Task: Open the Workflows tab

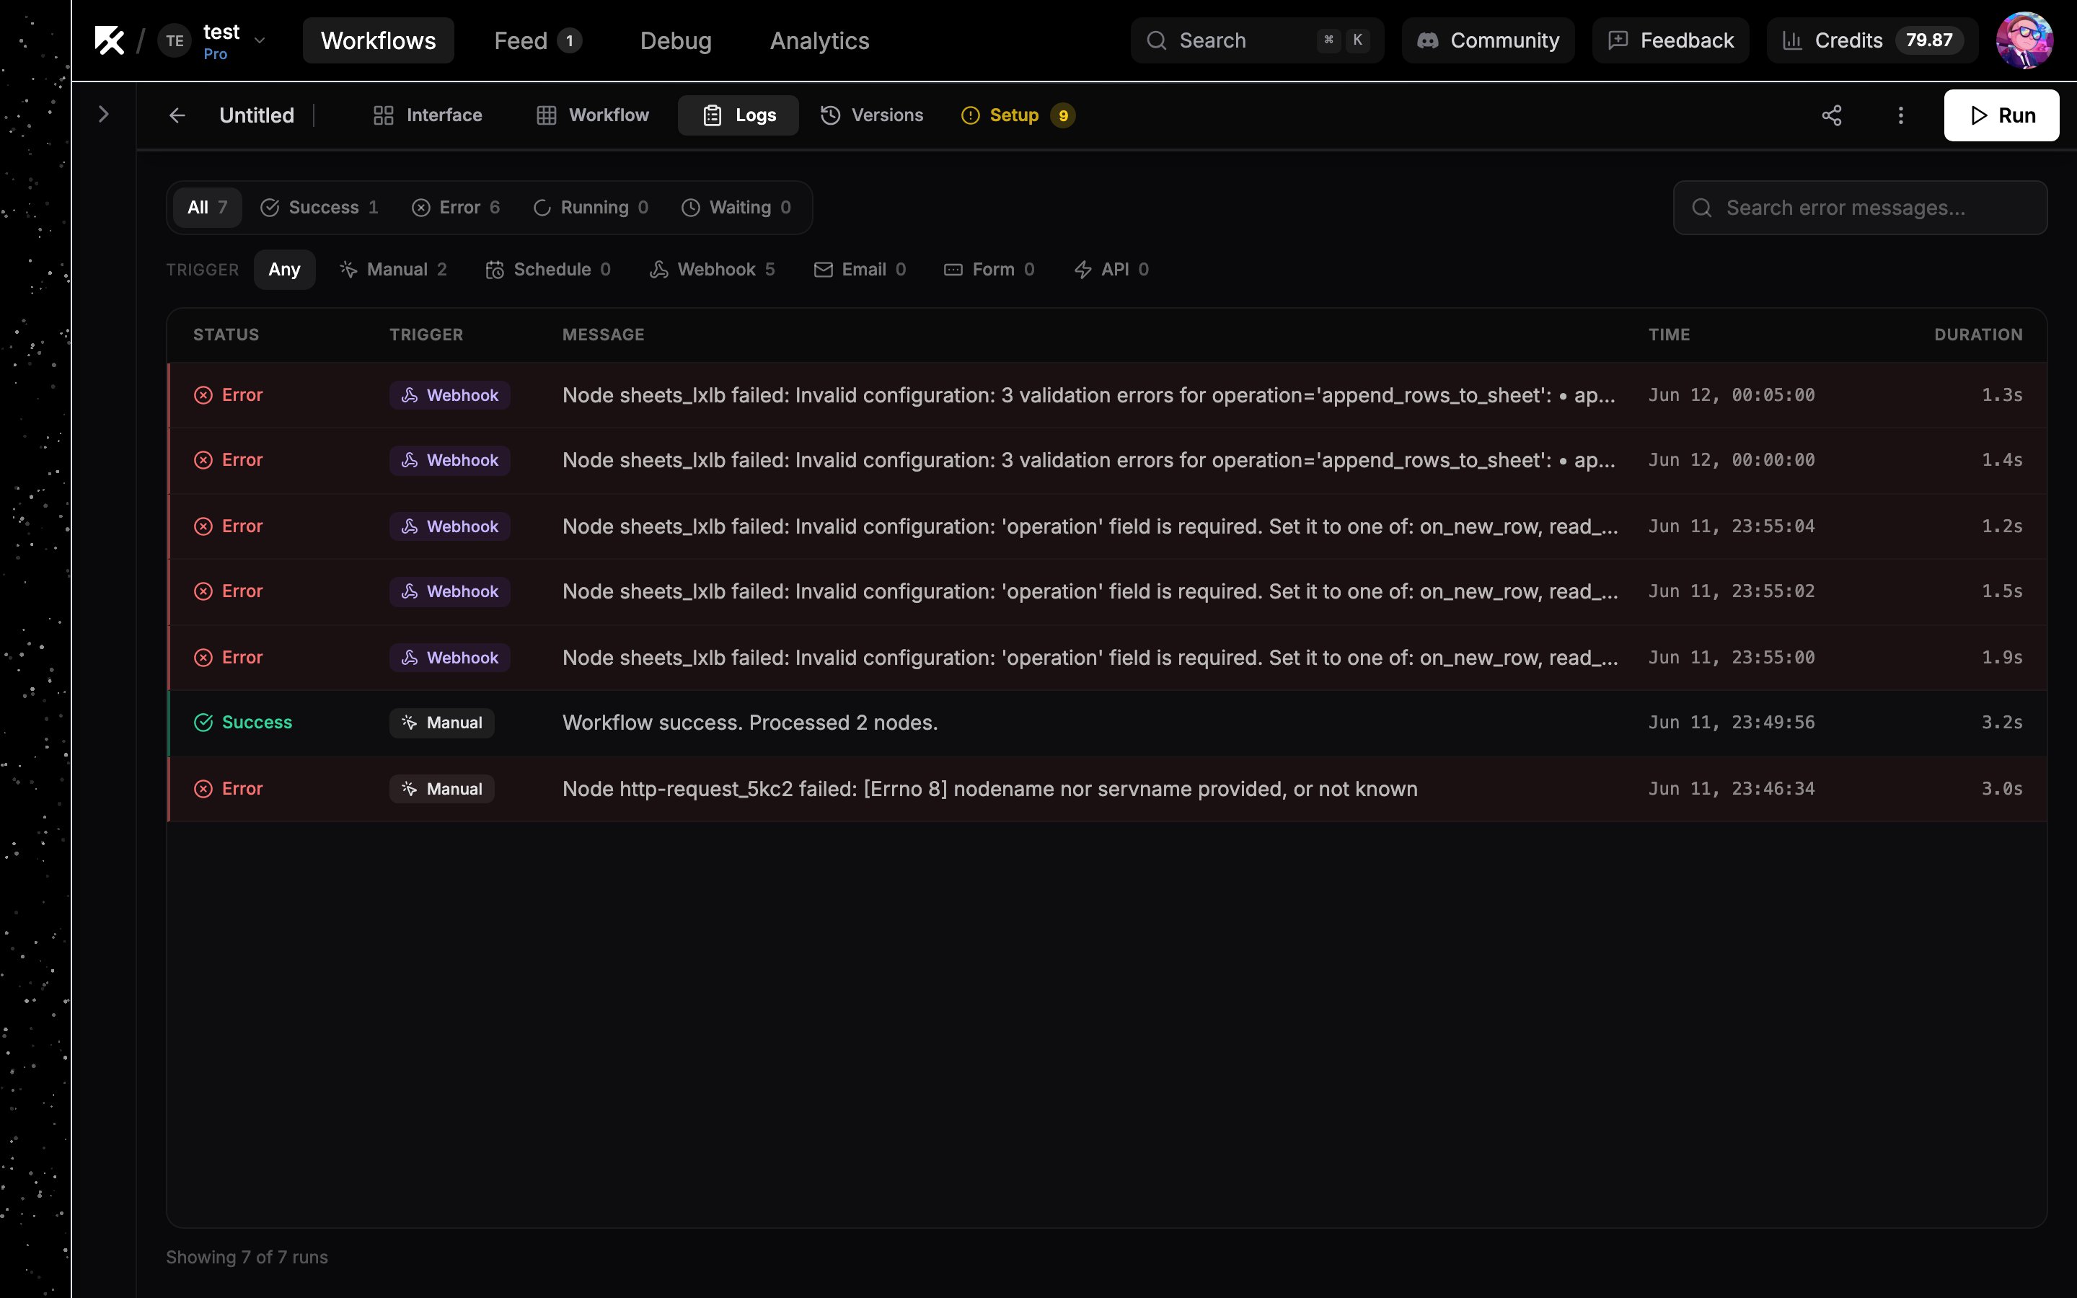Action: (x=378, y=40)
